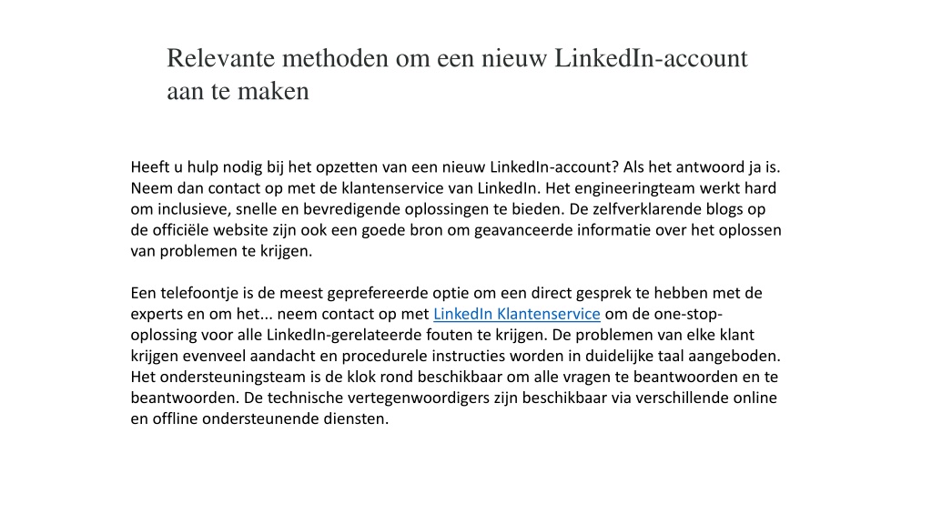The height and width of the screenshot is (524, 932).
Task: Click the slide title starting with 'Relevante methoden'
Action: (x=457, y=75)
